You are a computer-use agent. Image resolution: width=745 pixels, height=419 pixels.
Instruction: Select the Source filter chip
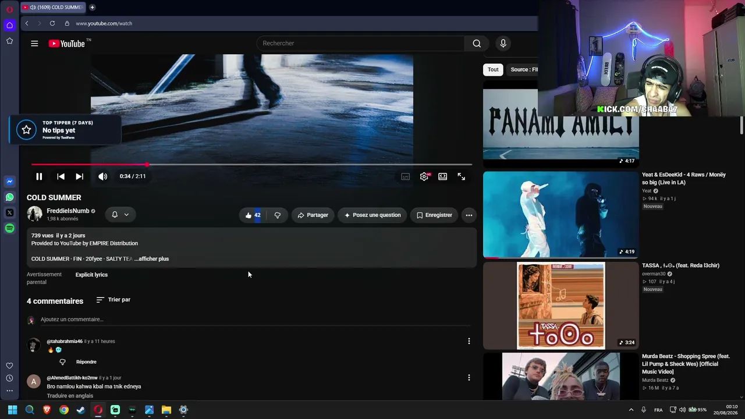524,70
